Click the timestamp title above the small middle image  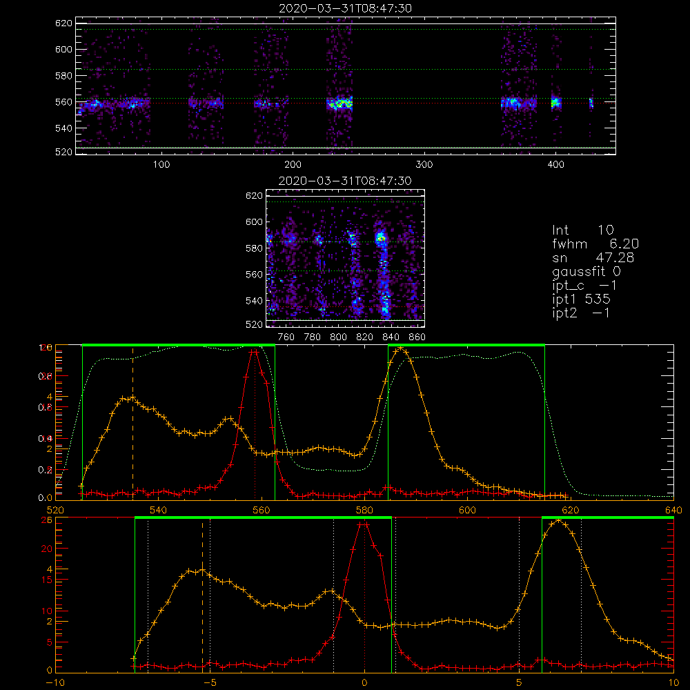pyautogui.click(x=346, y=181)
